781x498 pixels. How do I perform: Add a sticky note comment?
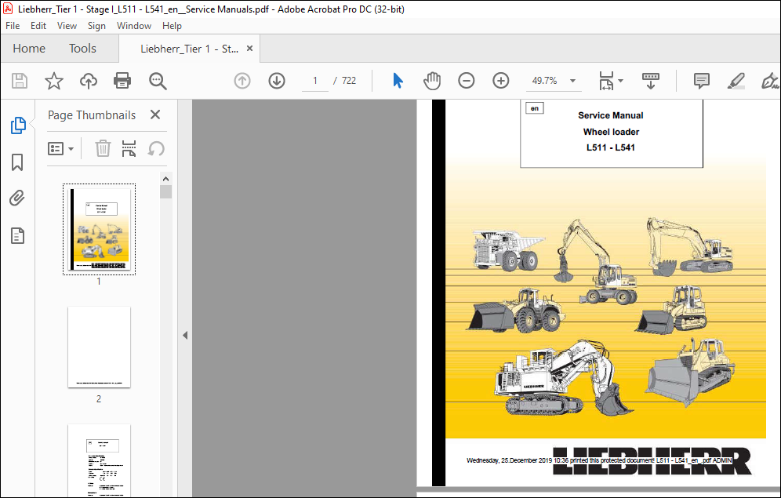coord(701,81)
